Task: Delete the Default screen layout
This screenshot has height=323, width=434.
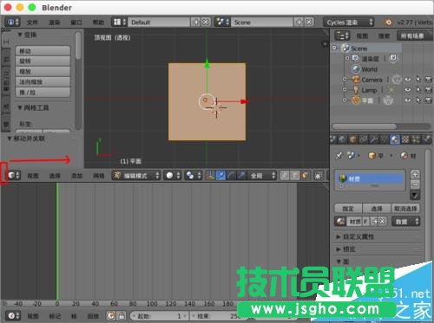Action: [206, 22]
